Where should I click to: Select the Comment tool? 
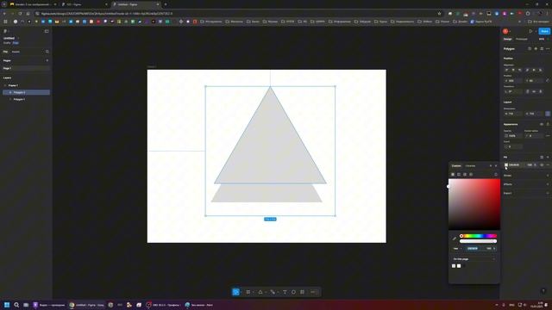293,292
